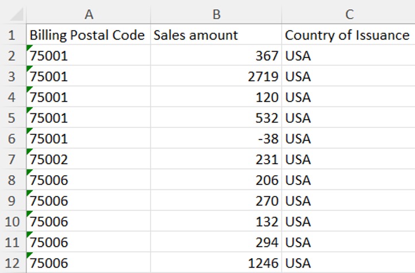
Task: Select the cell with sales amount 367
Action: point(216,55)
